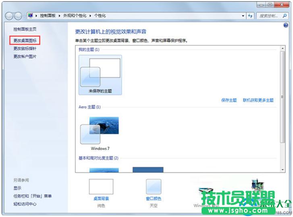The height and width of the screenshot is (217, 293).
Task: Click the theme list scroll up arrow
Action: [283, 48]
